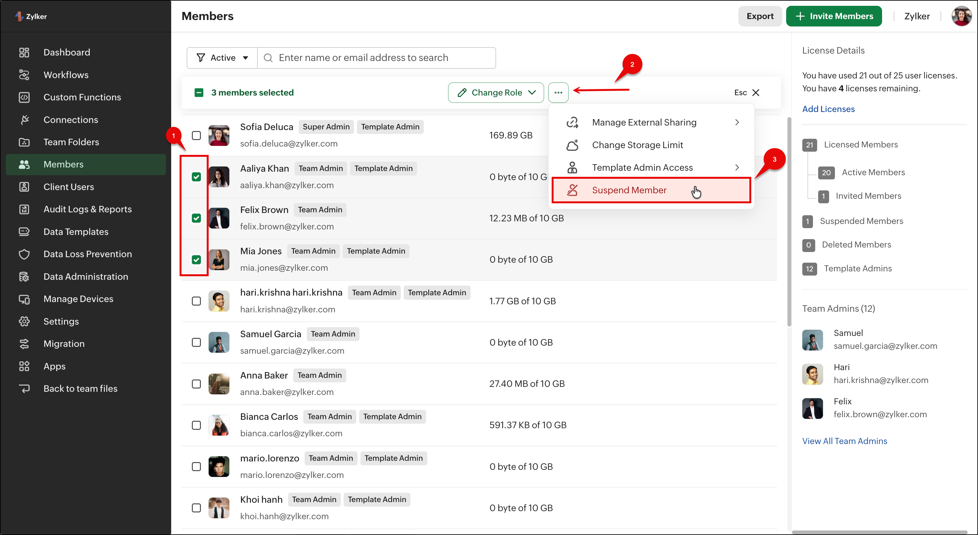The width and height of the screenshot is (978, 535).
Task: Click the Template Admins count row
Action: (x=847, y=269)
